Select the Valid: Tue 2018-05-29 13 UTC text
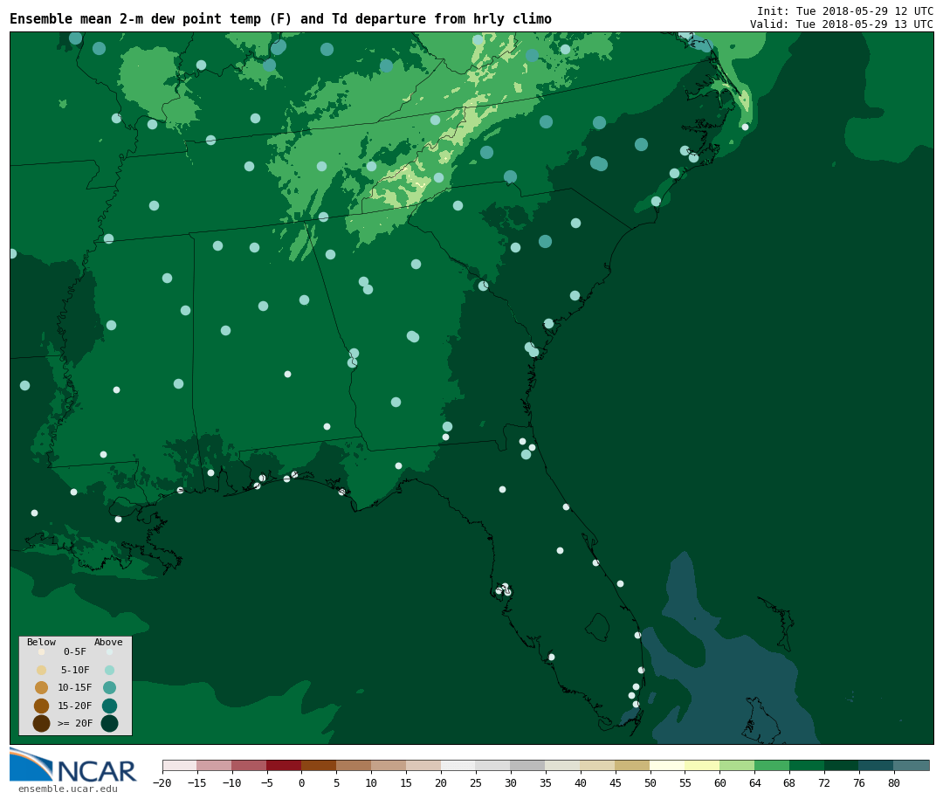This screenshot has height=799, width=943. click(842, 24)
